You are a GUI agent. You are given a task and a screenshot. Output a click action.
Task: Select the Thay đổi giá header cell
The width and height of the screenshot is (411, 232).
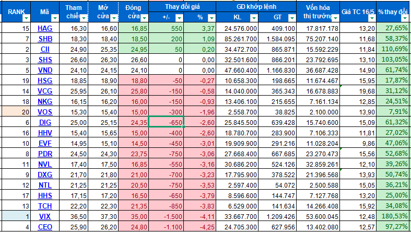point(182,7)
